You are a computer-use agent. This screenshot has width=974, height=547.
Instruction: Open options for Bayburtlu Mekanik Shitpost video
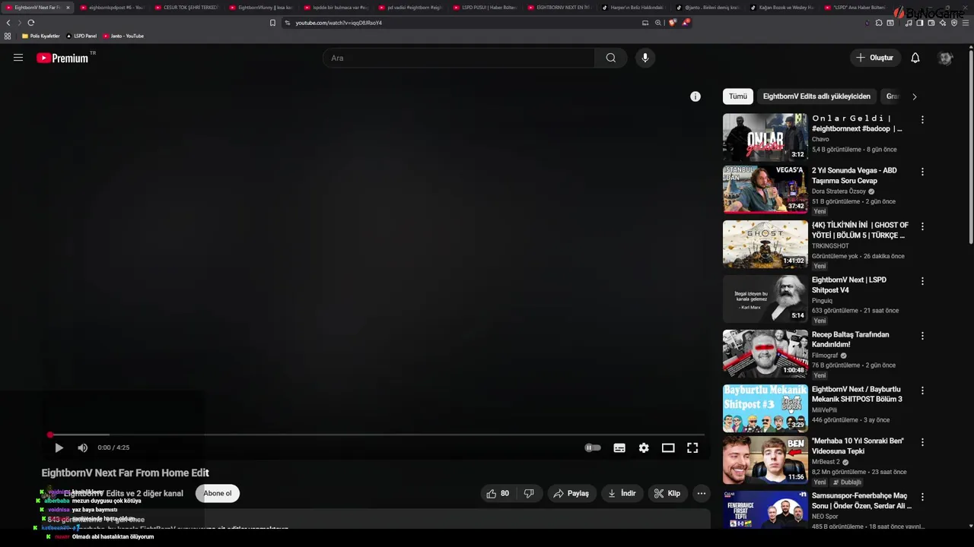(922, 390)
